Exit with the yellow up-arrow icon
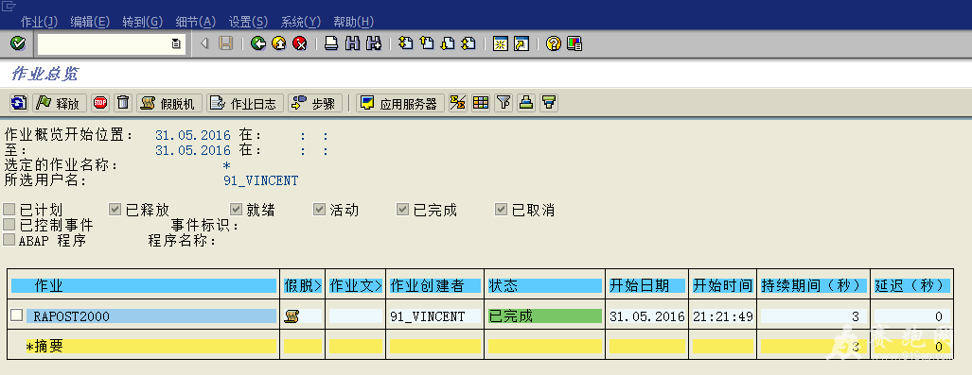The height and width of the screenshot is (375, 972). (x=279, y=44)
